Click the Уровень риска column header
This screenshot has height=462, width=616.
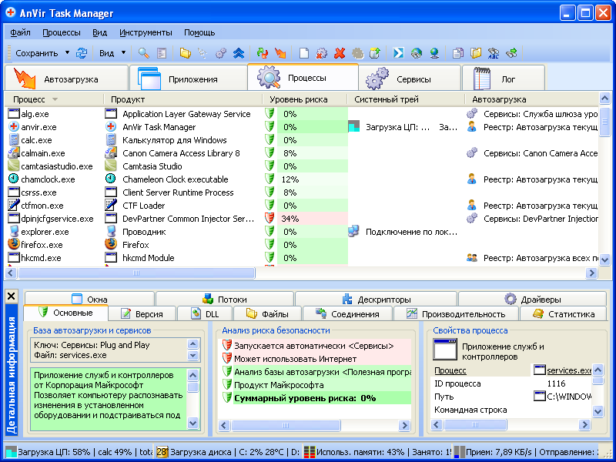tap(298, 99)
